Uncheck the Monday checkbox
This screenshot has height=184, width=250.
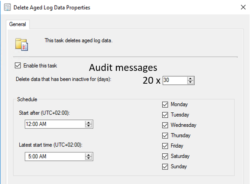pyautogui.click(x=165, y=105)
